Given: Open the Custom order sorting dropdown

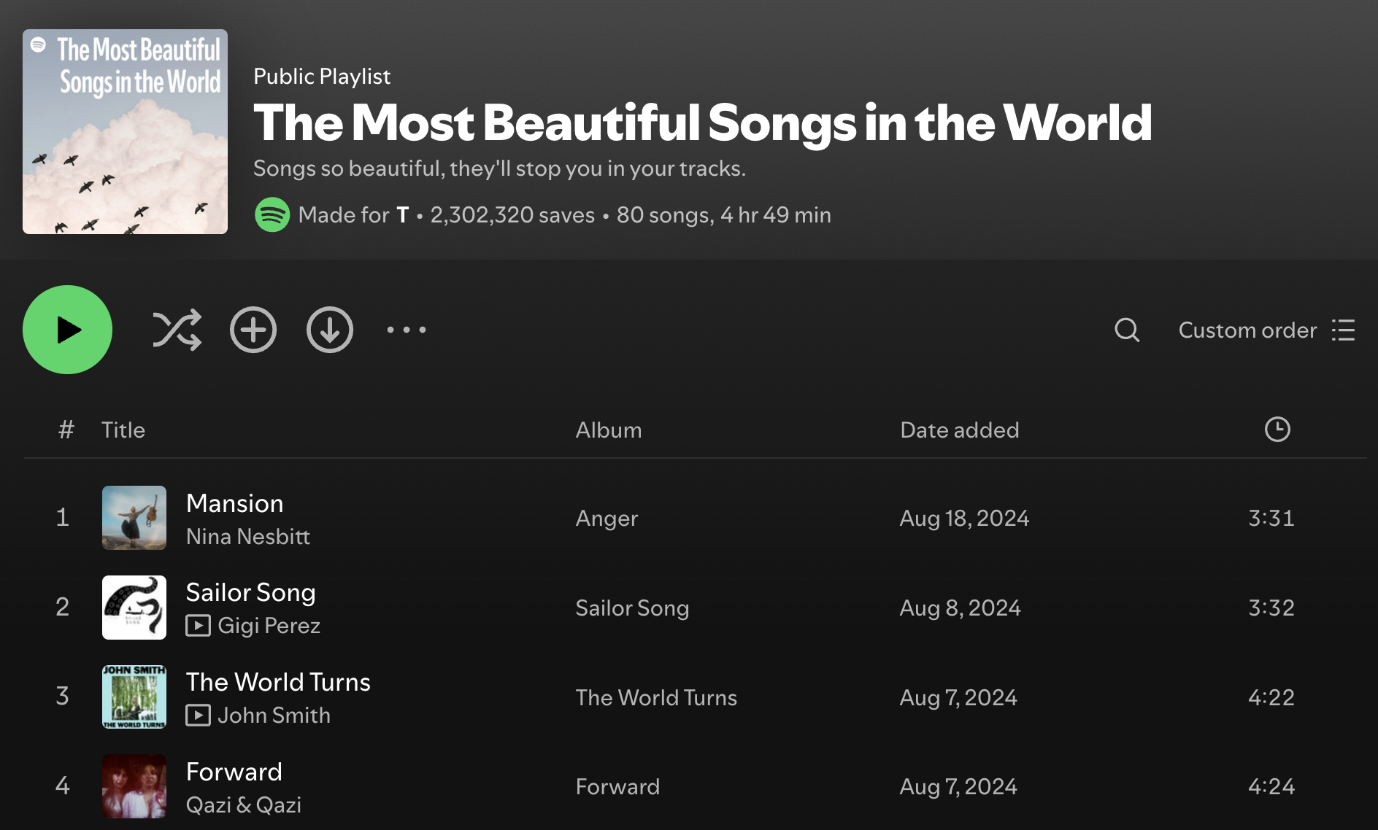Looking at the screenshot, I should (1247, 330).
